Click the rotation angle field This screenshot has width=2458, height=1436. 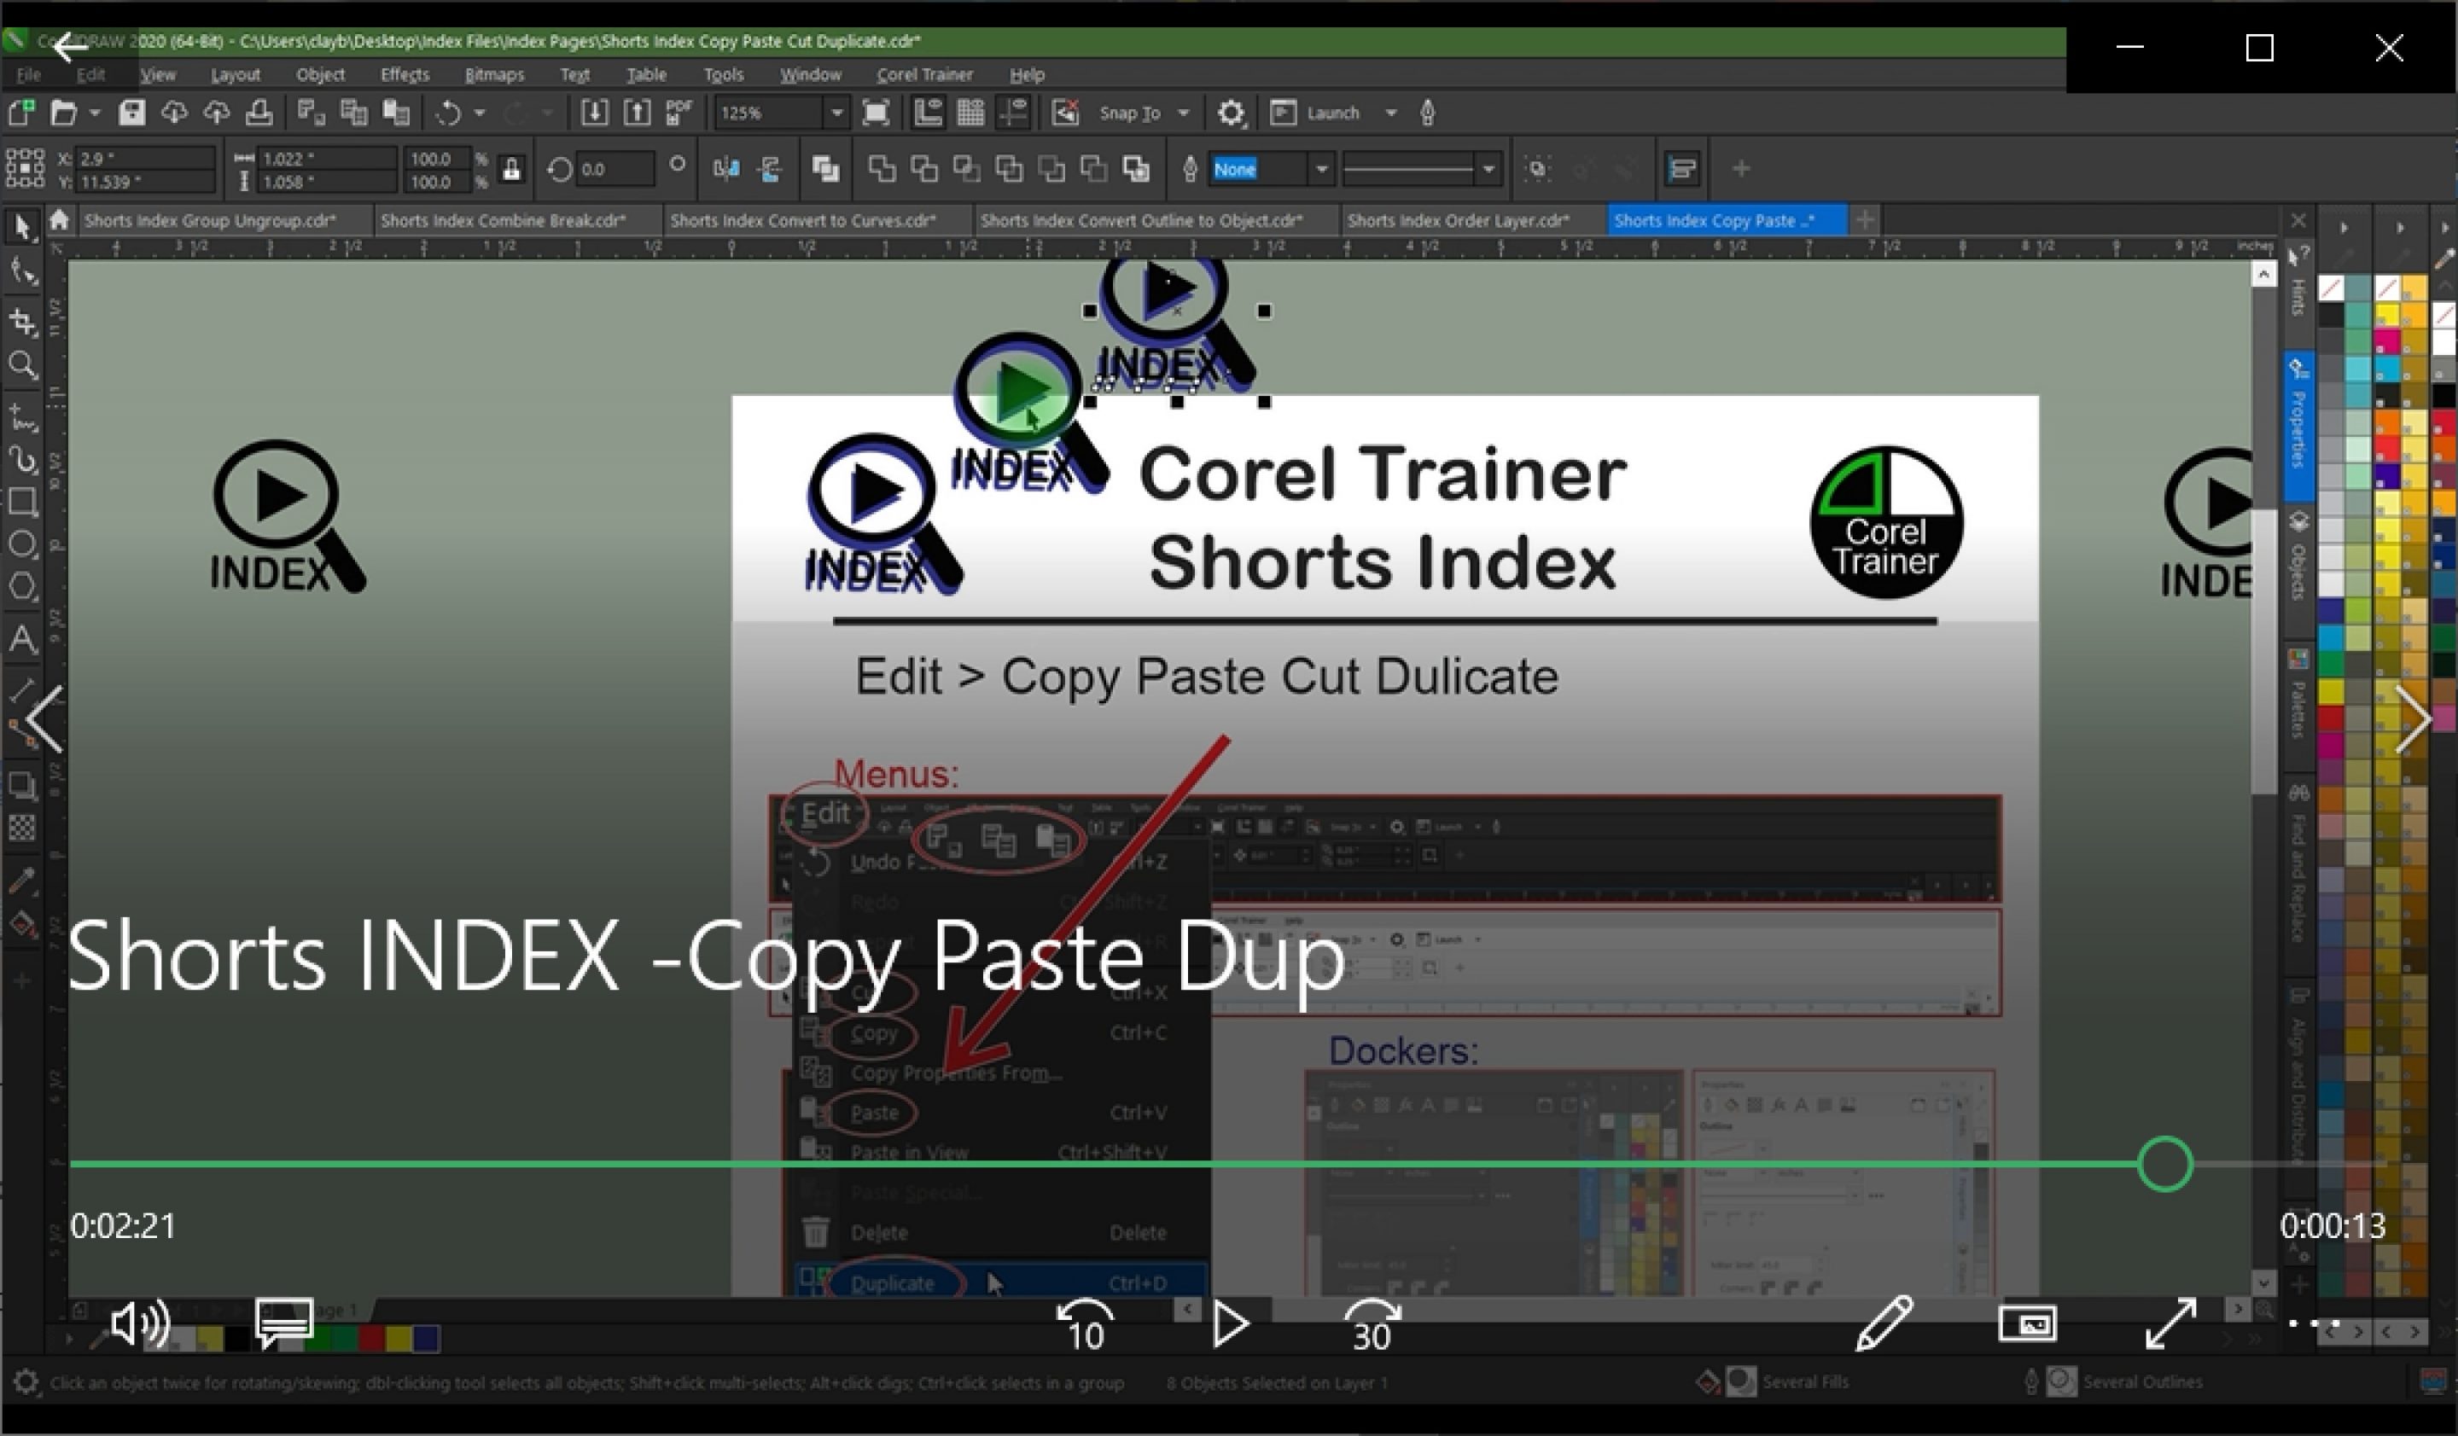614,170
